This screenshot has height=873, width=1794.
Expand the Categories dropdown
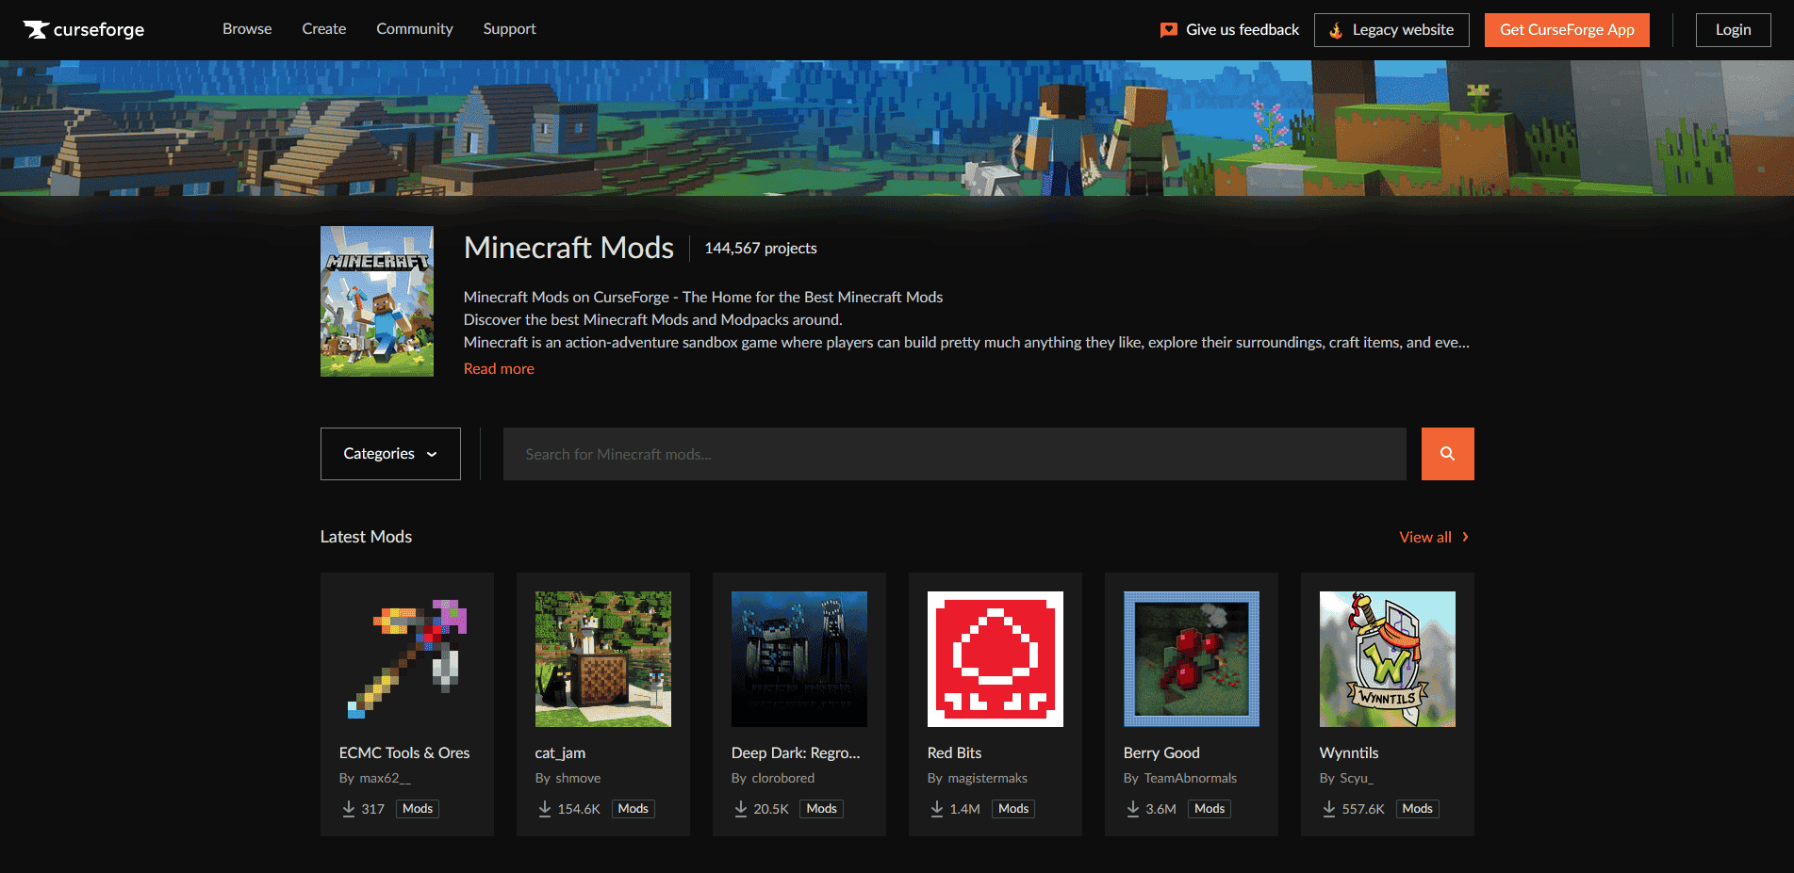tap(390, 454)
